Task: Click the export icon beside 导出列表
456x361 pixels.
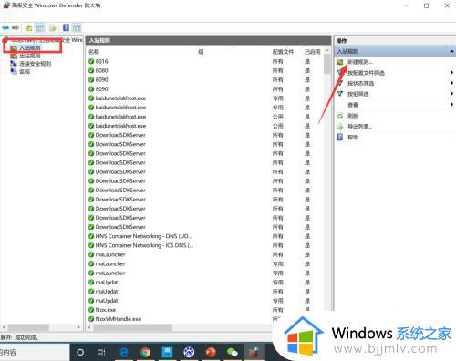Action: pyautogui.click(x=340, y=126)
